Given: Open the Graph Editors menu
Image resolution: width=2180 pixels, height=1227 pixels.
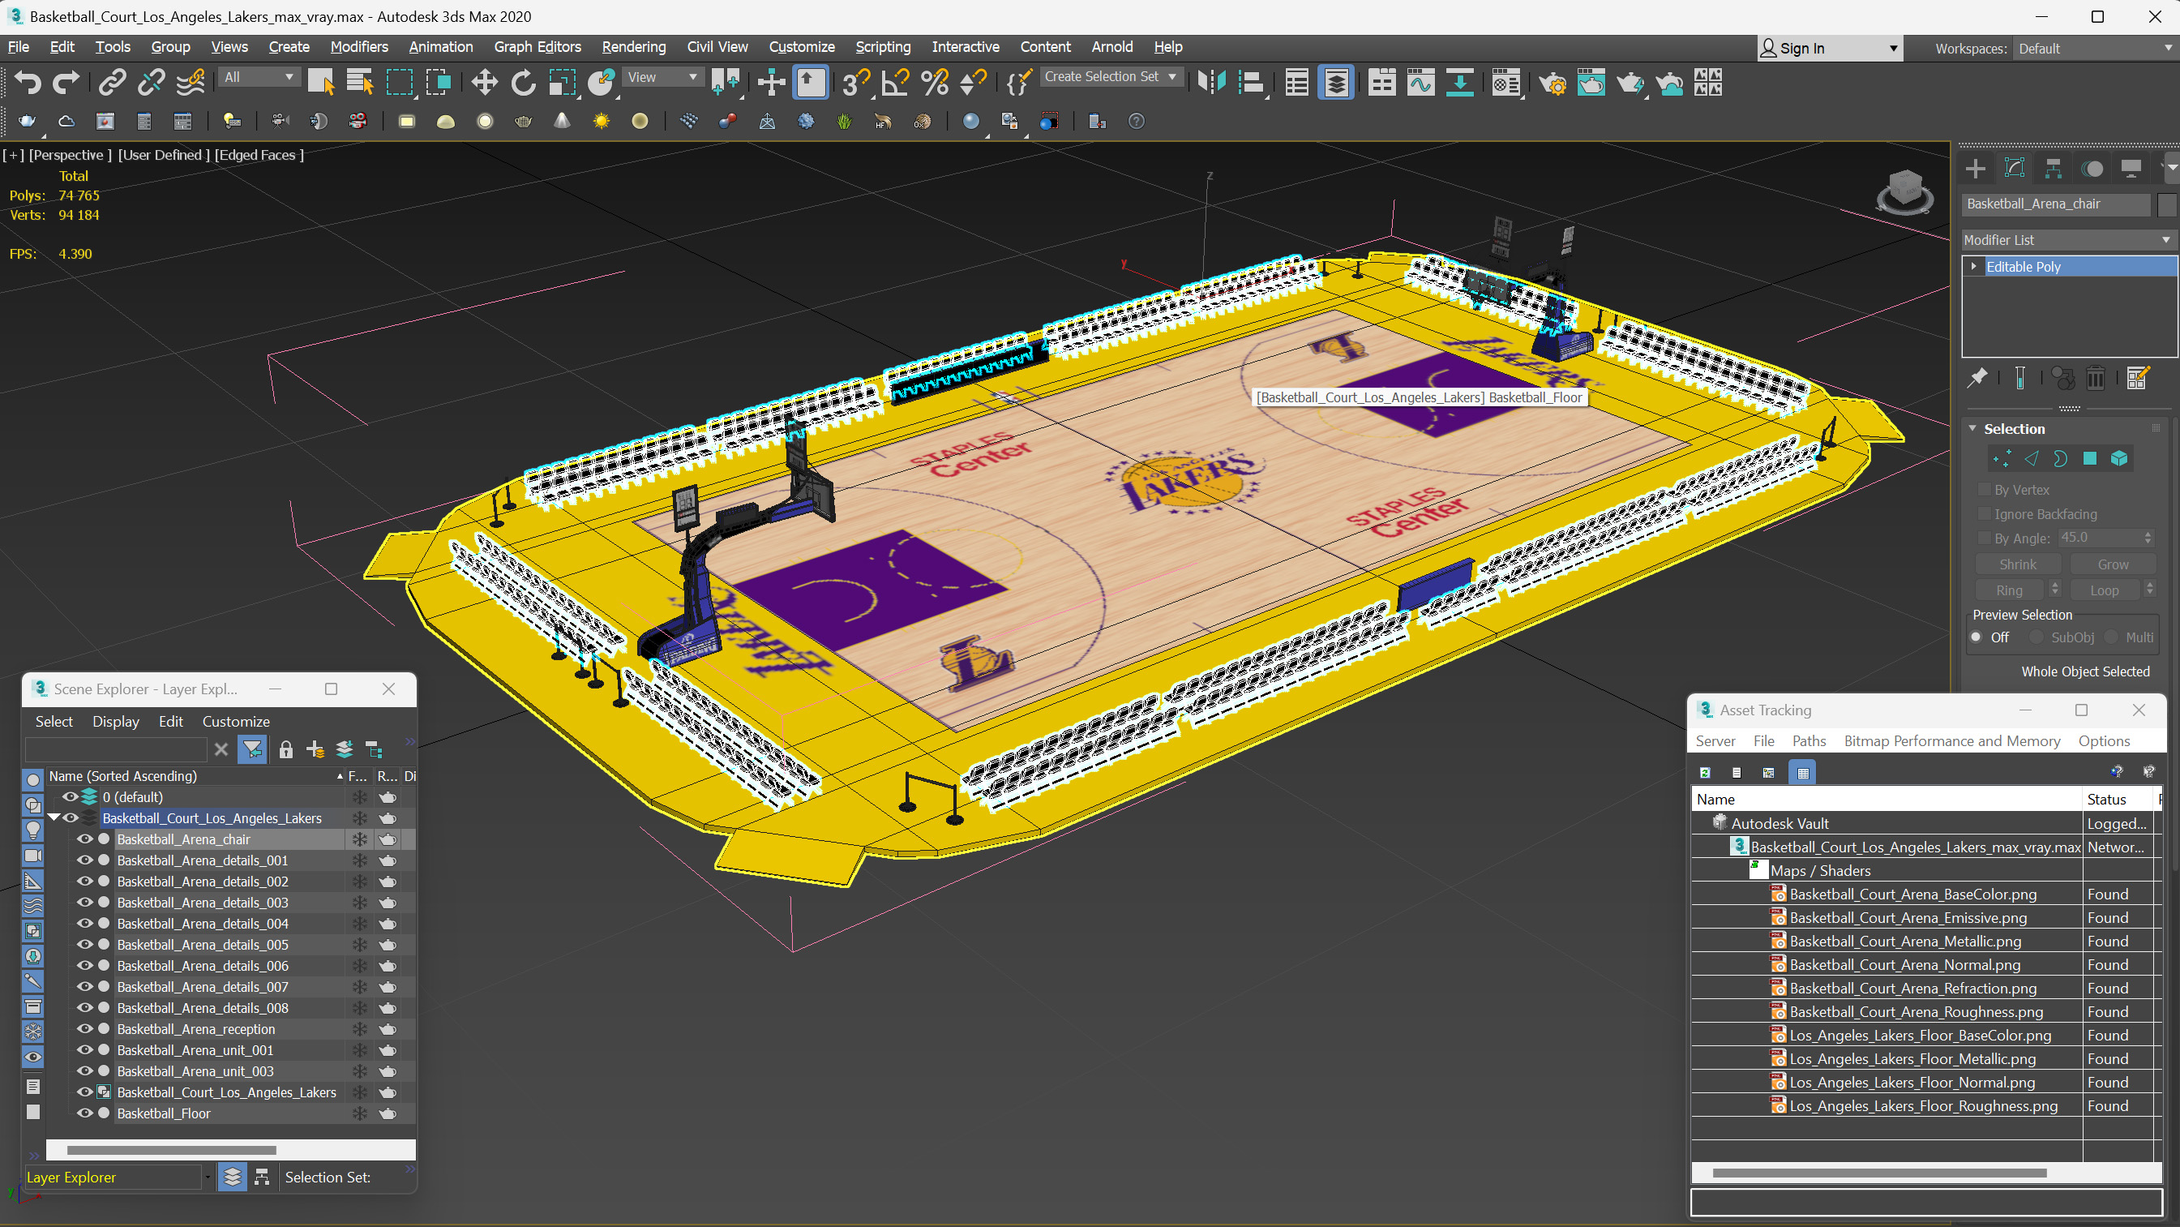Looking at the screenshot, I should 538,46.
